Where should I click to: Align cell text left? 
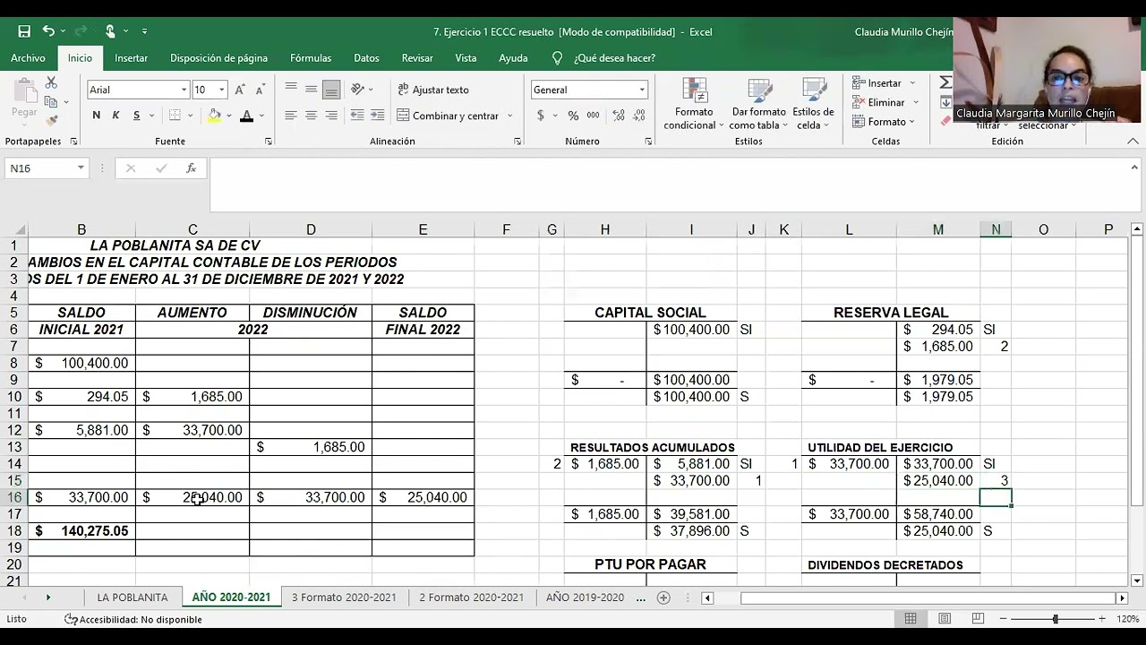(291, 116)
